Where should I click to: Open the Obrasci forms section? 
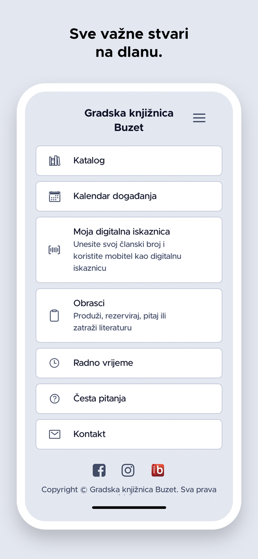pyautogui.click(x=129, y=315)
